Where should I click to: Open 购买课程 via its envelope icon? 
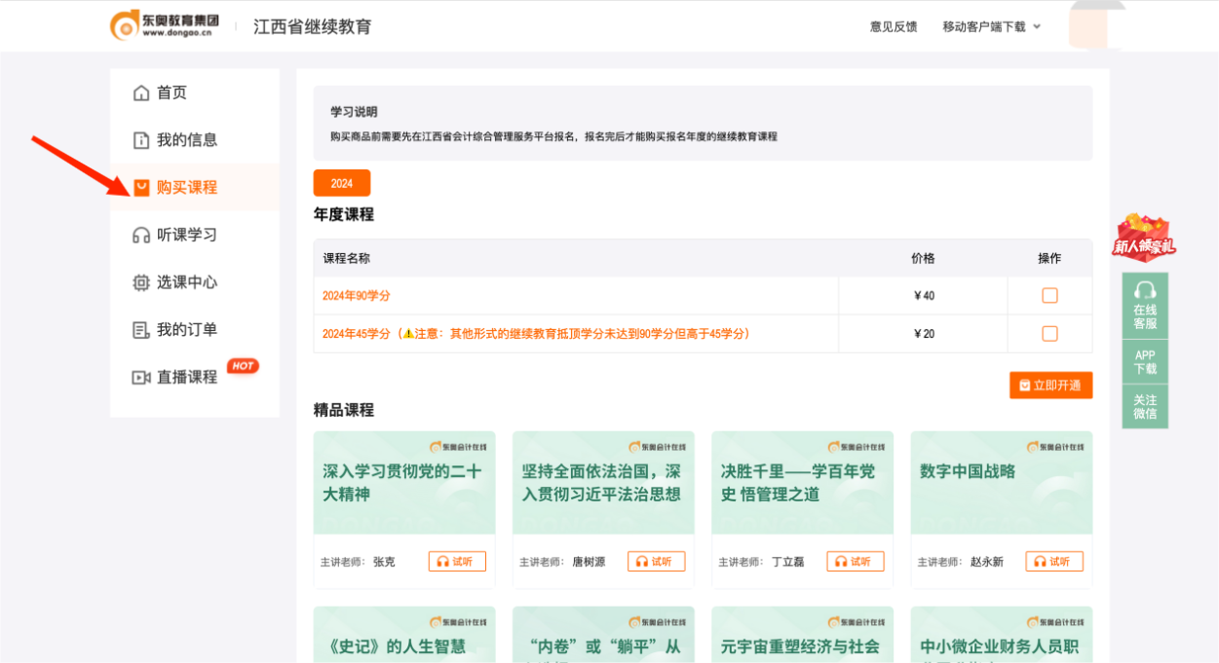point(141,187)
